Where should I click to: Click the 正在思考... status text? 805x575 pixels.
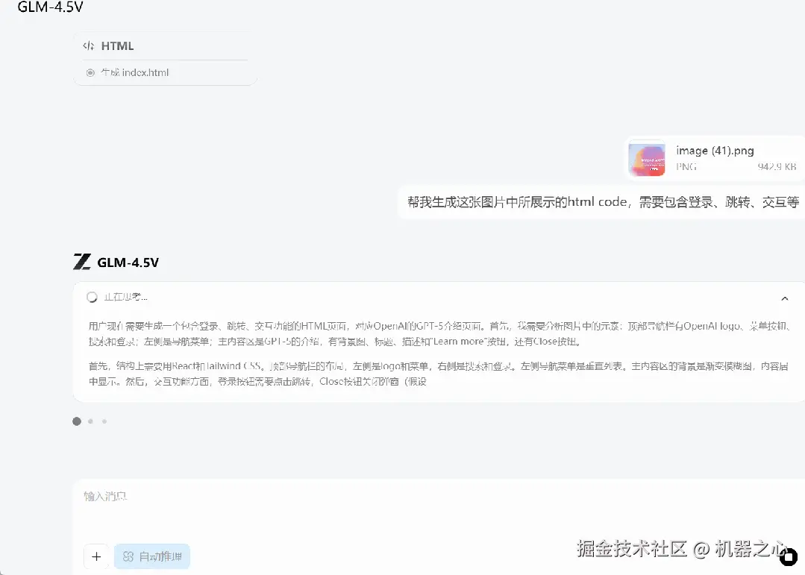point(125,297)
